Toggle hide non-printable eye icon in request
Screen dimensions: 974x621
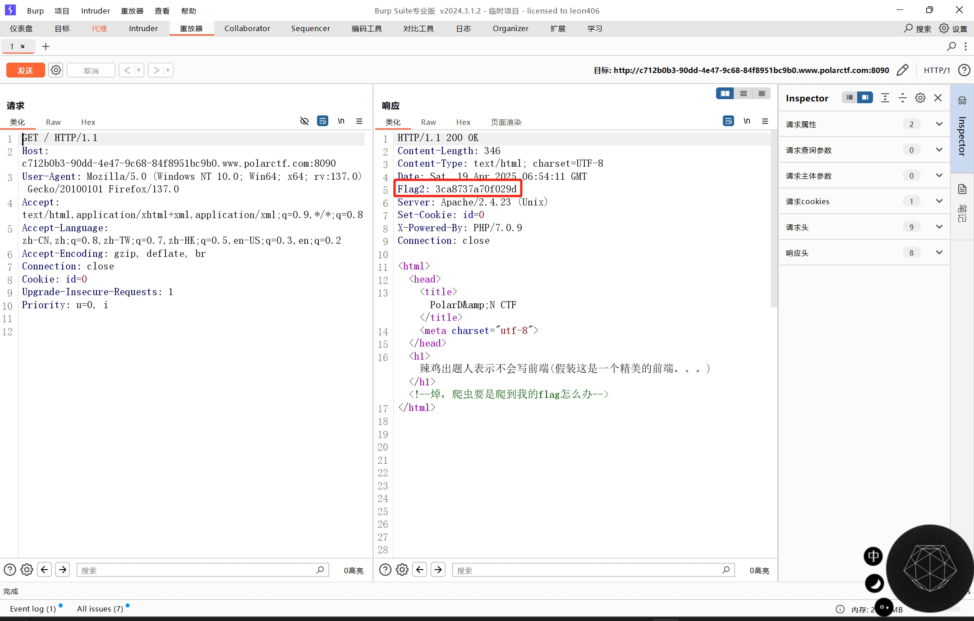click(304, 121)
